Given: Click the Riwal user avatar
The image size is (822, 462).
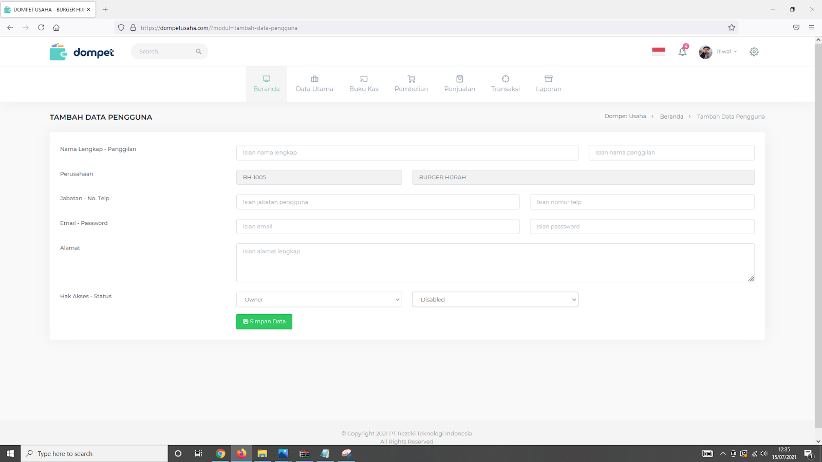Looking at the screenshot, I should click(705, 52).
